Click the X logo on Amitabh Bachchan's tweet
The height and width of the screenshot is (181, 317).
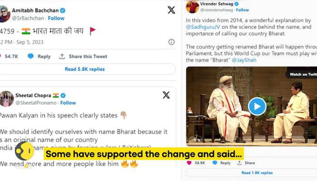(171, 10)
